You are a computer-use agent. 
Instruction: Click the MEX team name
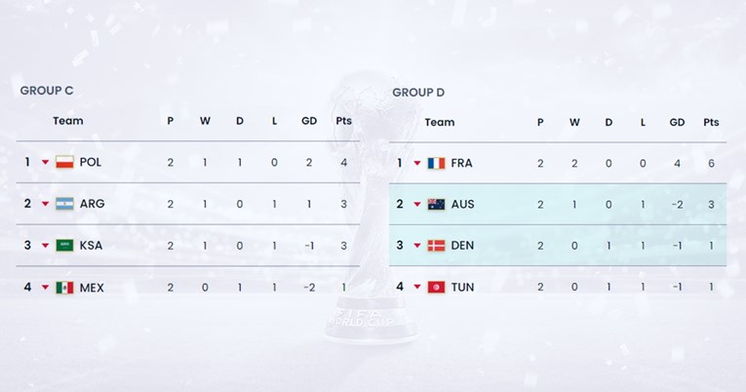click(x=92, y=288)
